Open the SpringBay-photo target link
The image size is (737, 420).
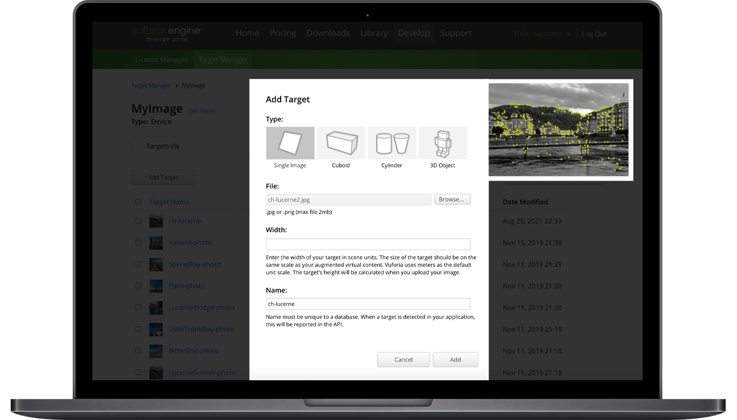(x=195, y=264)
